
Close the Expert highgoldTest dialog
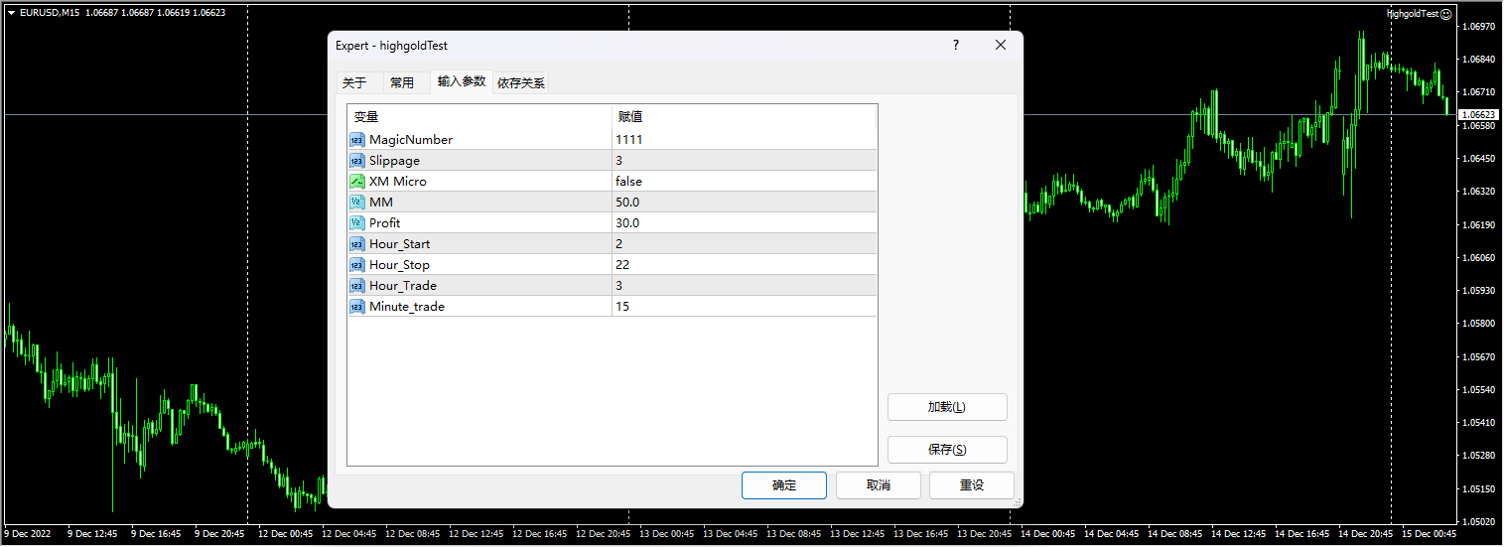1001,46
